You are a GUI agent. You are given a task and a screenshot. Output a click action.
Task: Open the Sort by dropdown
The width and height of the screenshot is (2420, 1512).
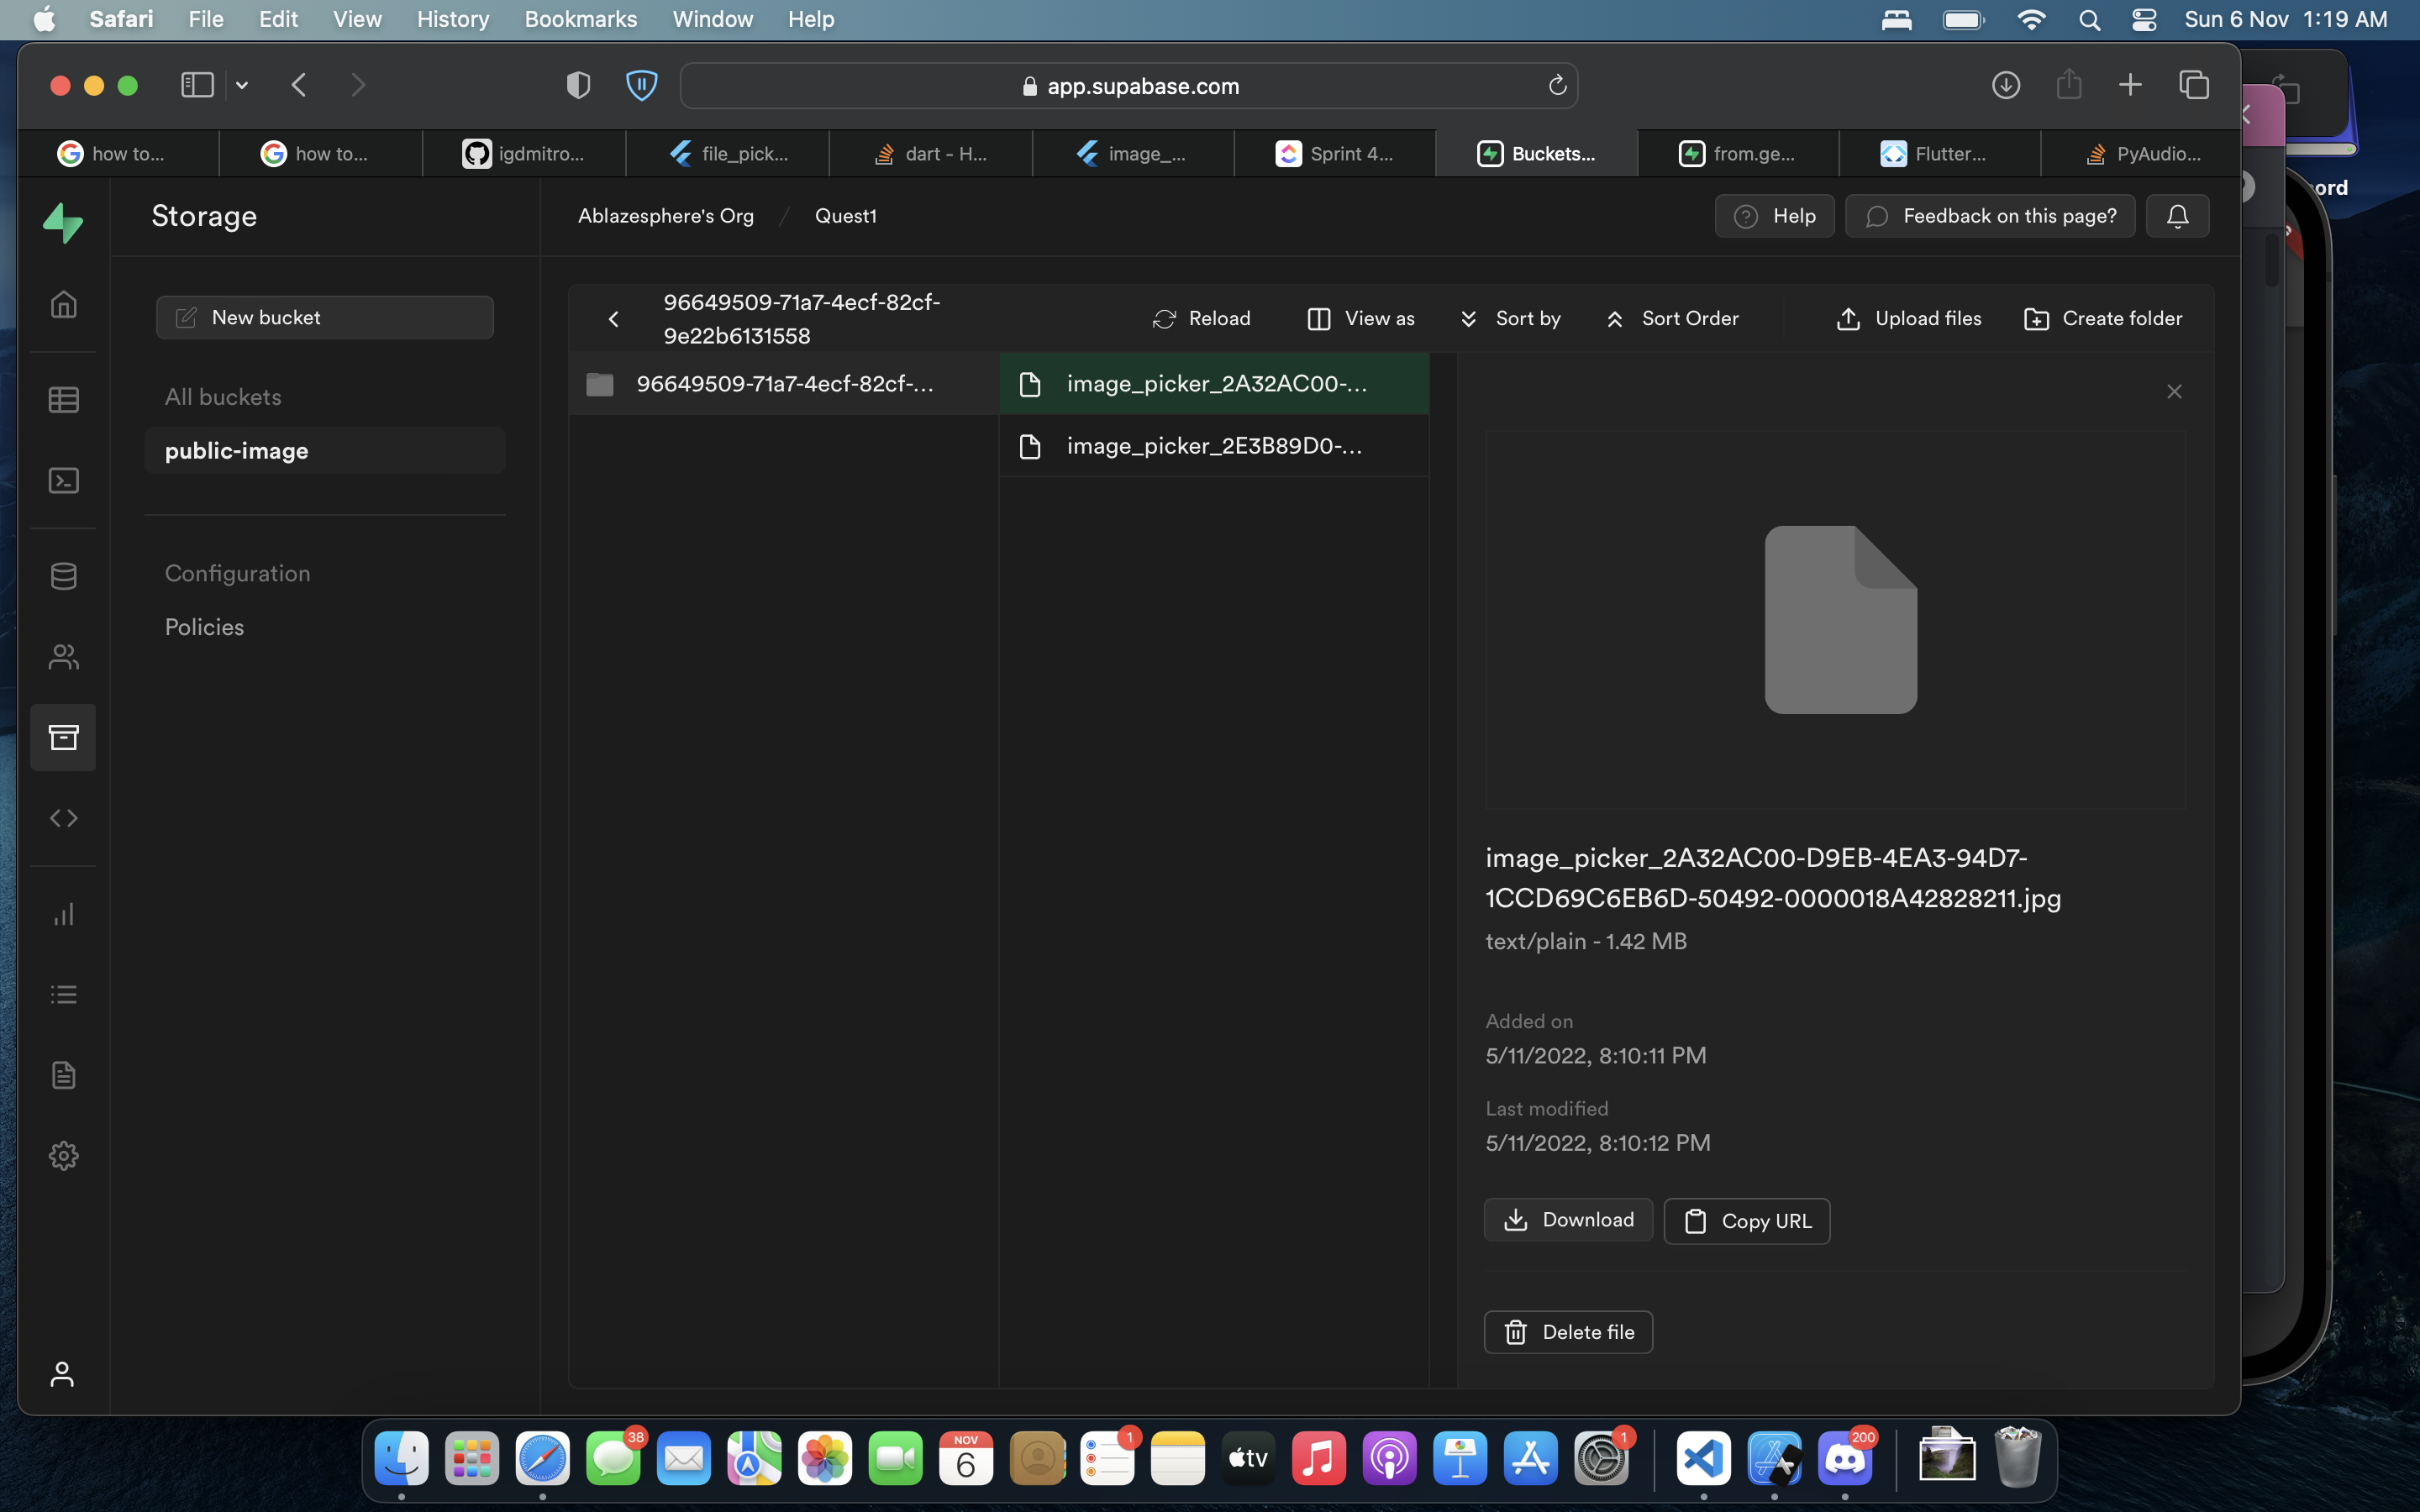(x=1510, y=318)
